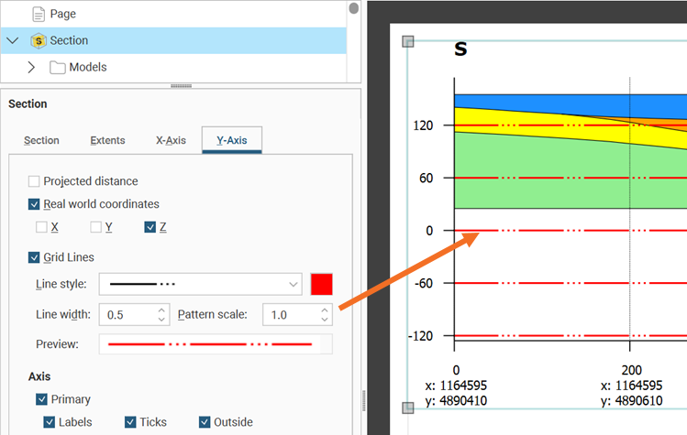The image size is (687, 435).
Task: Increase the Pattern scale value
Action: (326, 310)
